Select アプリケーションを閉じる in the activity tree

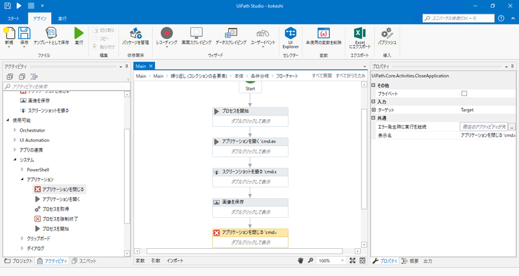click(x=59, y=189)
